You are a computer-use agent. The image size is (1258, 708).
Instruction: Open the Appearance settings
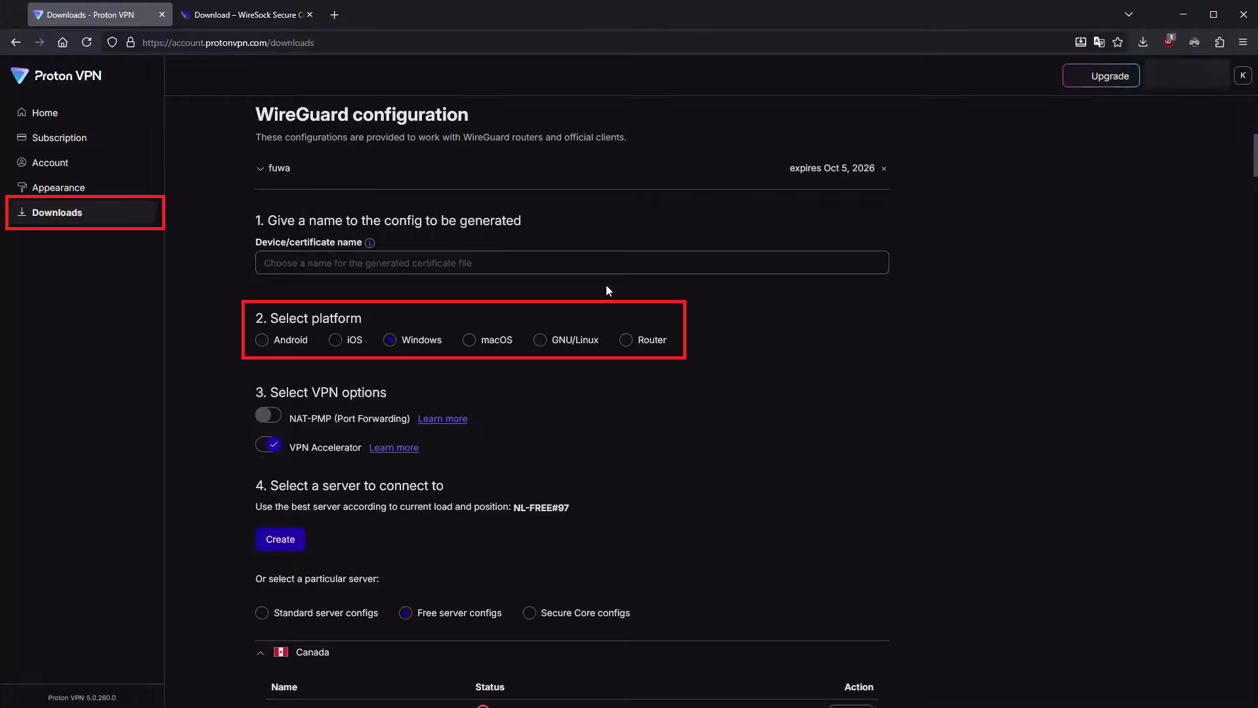tap(59, 187)
